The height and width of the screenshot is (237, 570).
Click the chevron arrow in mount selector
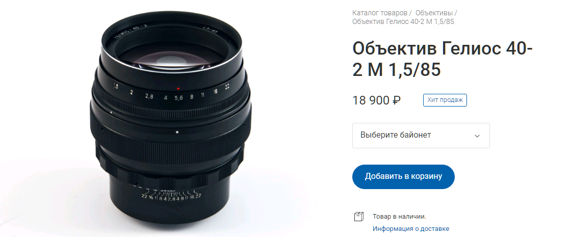(x=477, y=136)
